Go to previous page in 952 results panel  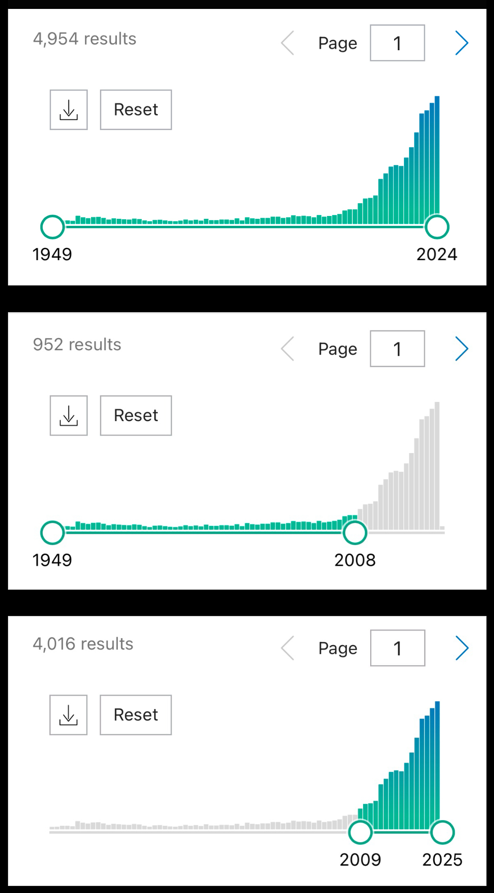(288, 349)
